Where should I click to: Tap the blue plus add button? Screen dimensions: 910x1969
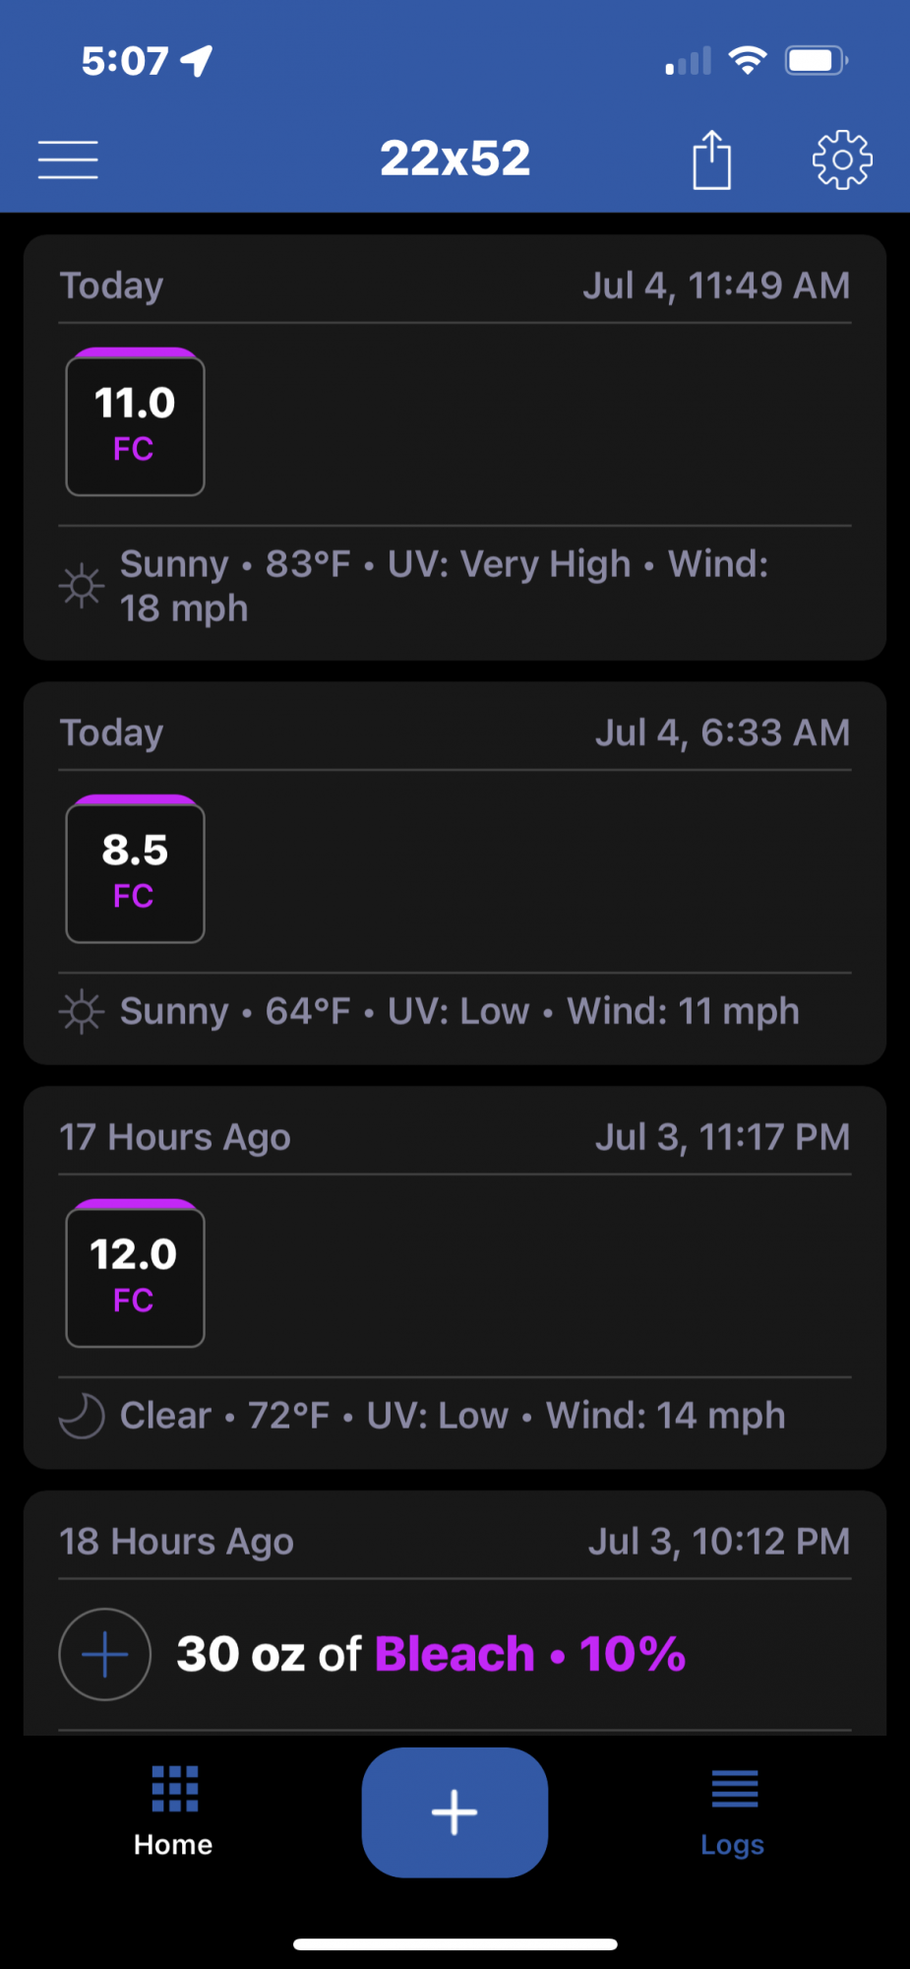tap(455, 1811)
